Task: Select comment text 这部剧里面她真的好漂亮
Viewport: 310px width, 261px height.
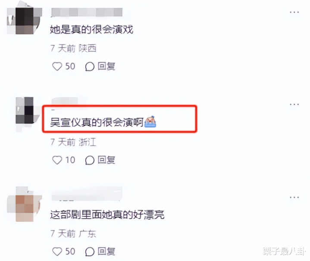Action: (x=107, y=215)
